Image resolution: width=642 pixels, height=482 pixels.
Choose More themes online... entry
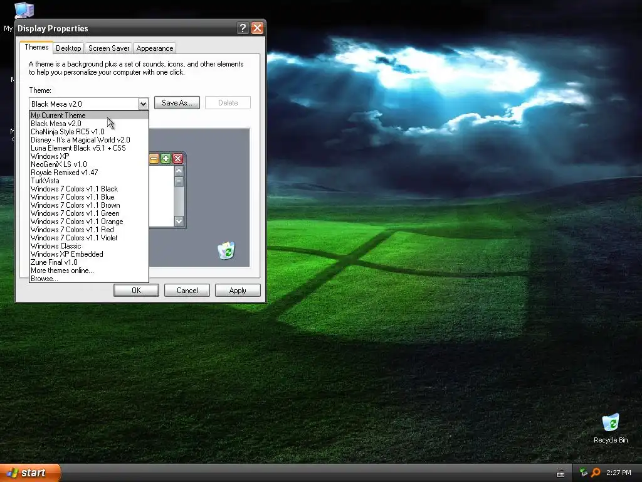pos(89,270)
